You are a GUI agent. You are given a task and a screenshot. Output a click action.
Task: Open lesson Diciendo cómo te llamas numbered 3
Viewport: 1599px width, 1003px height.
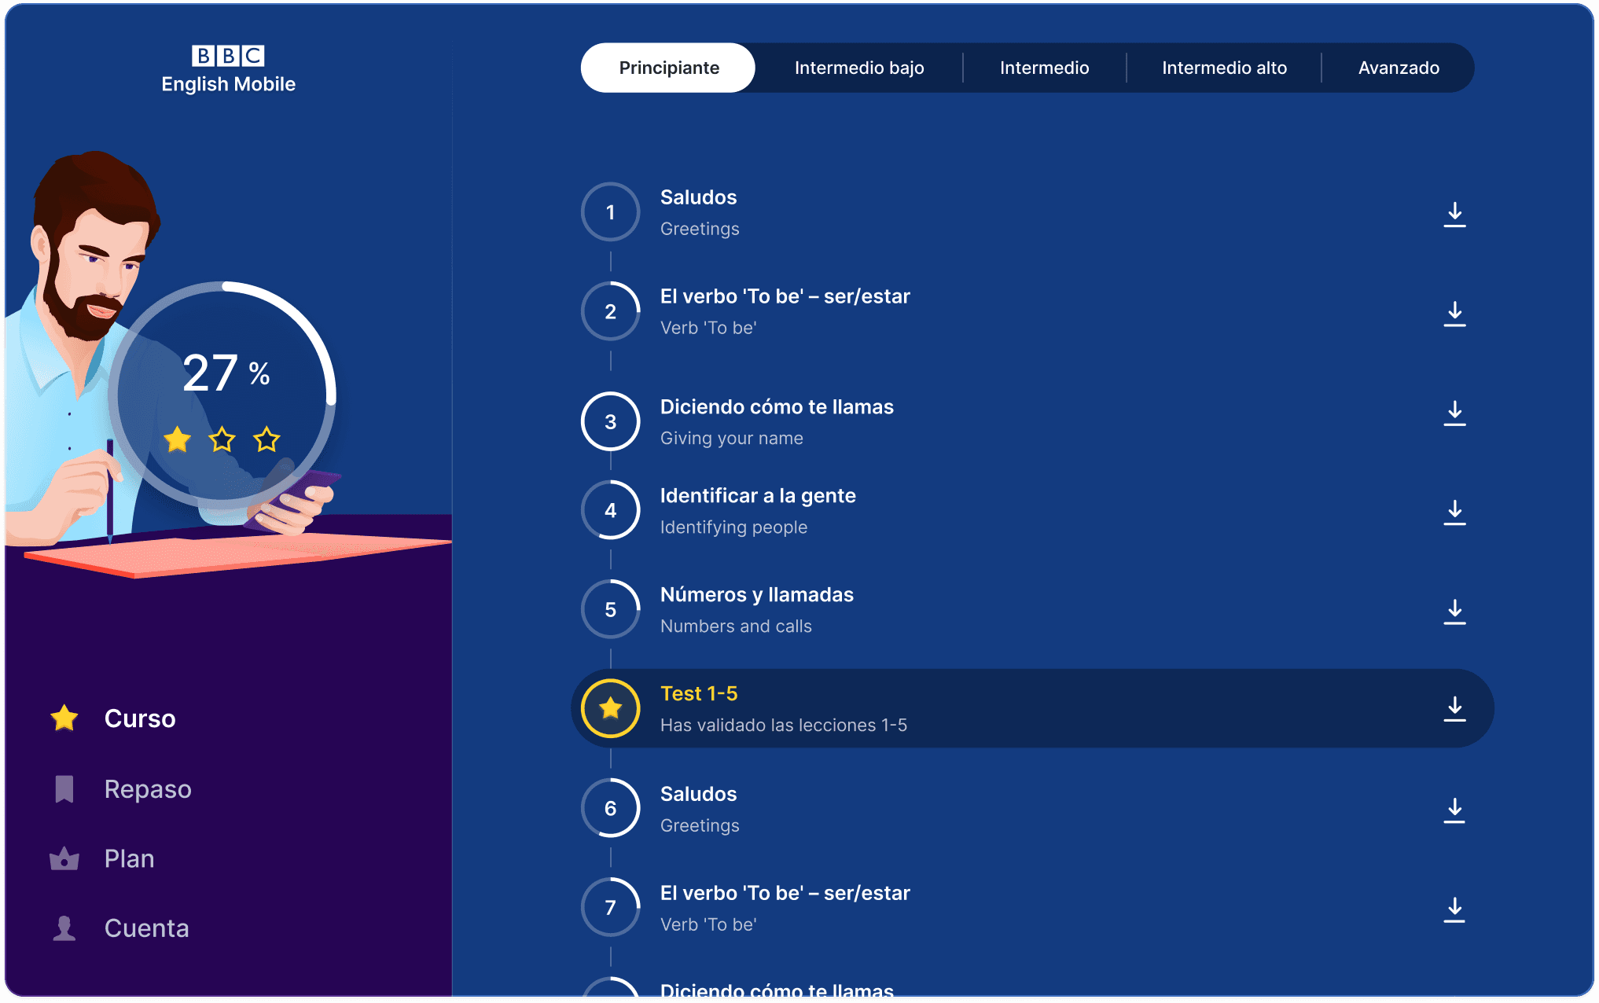[x=777, y=407]
